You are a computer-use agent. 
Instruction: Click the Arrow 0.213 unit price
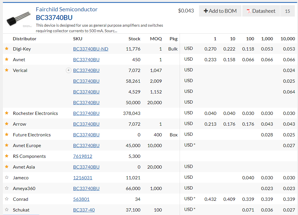[210, 124]
